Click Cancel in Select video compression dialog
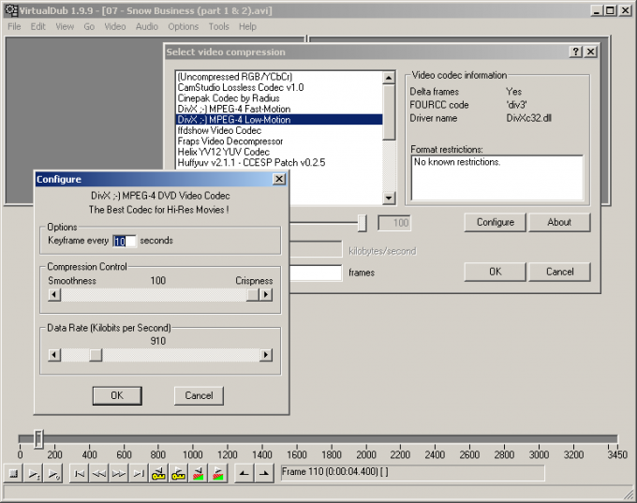 click(x=559, y=272)
